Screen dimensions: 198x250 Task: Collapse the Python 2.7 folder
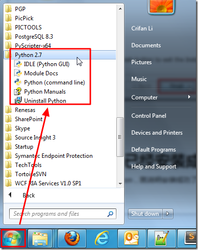60,55
